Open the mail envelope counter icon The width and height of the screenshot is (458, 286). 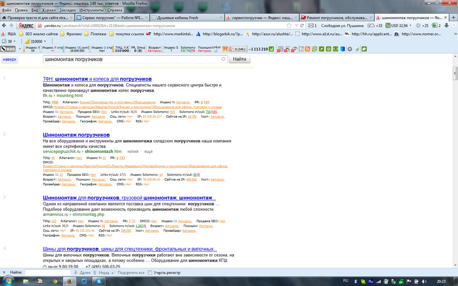[313, 25]
